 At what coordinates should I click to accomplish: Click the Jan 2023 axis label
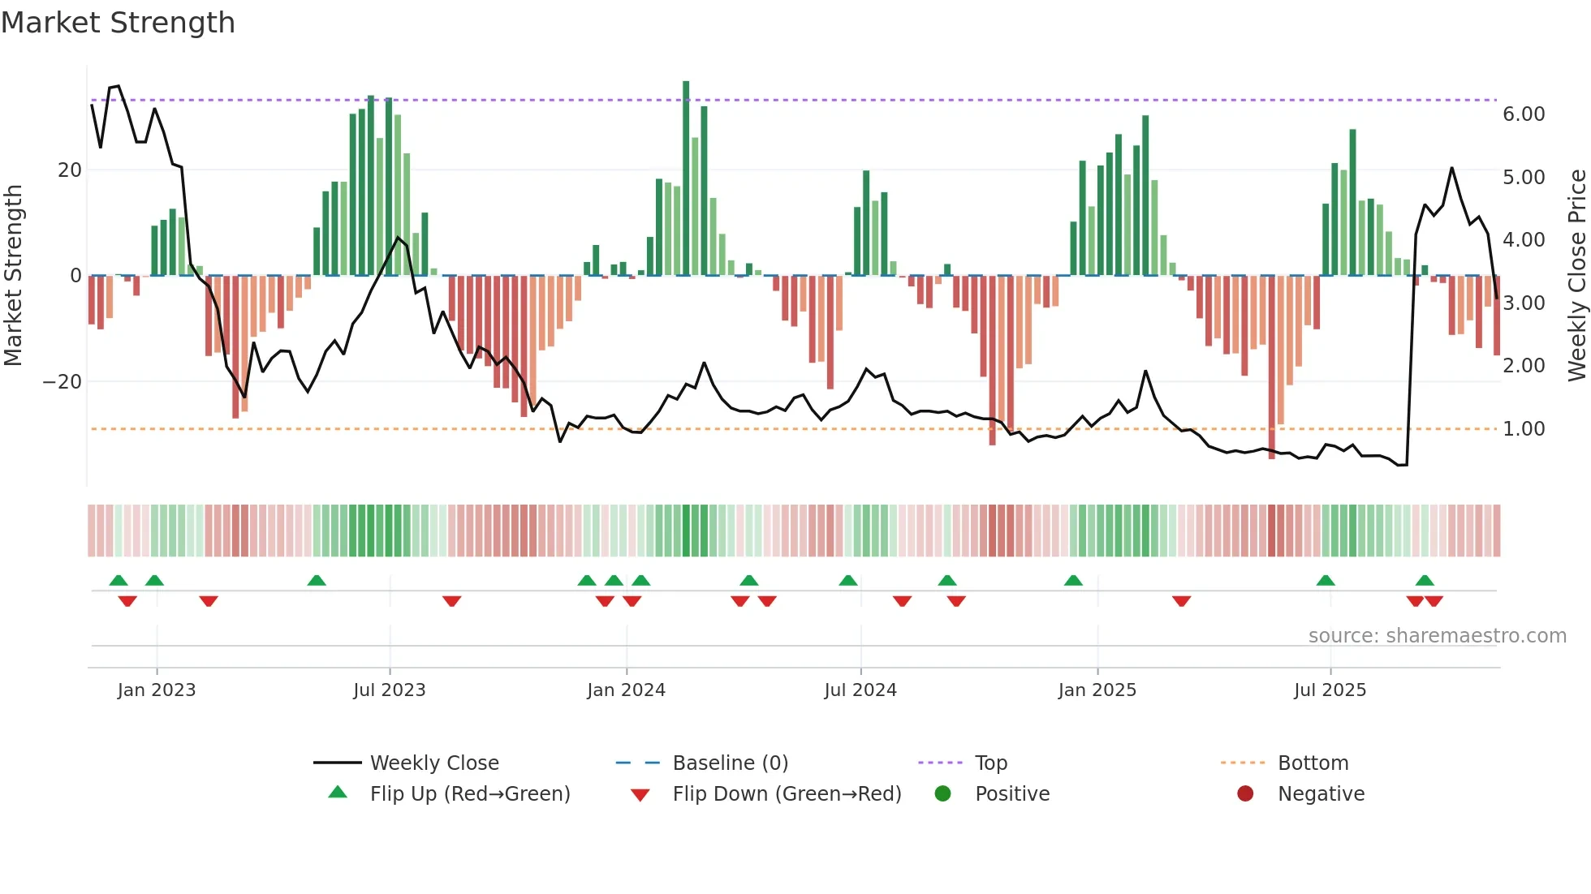pyautogui.click(x=157, y=690)
